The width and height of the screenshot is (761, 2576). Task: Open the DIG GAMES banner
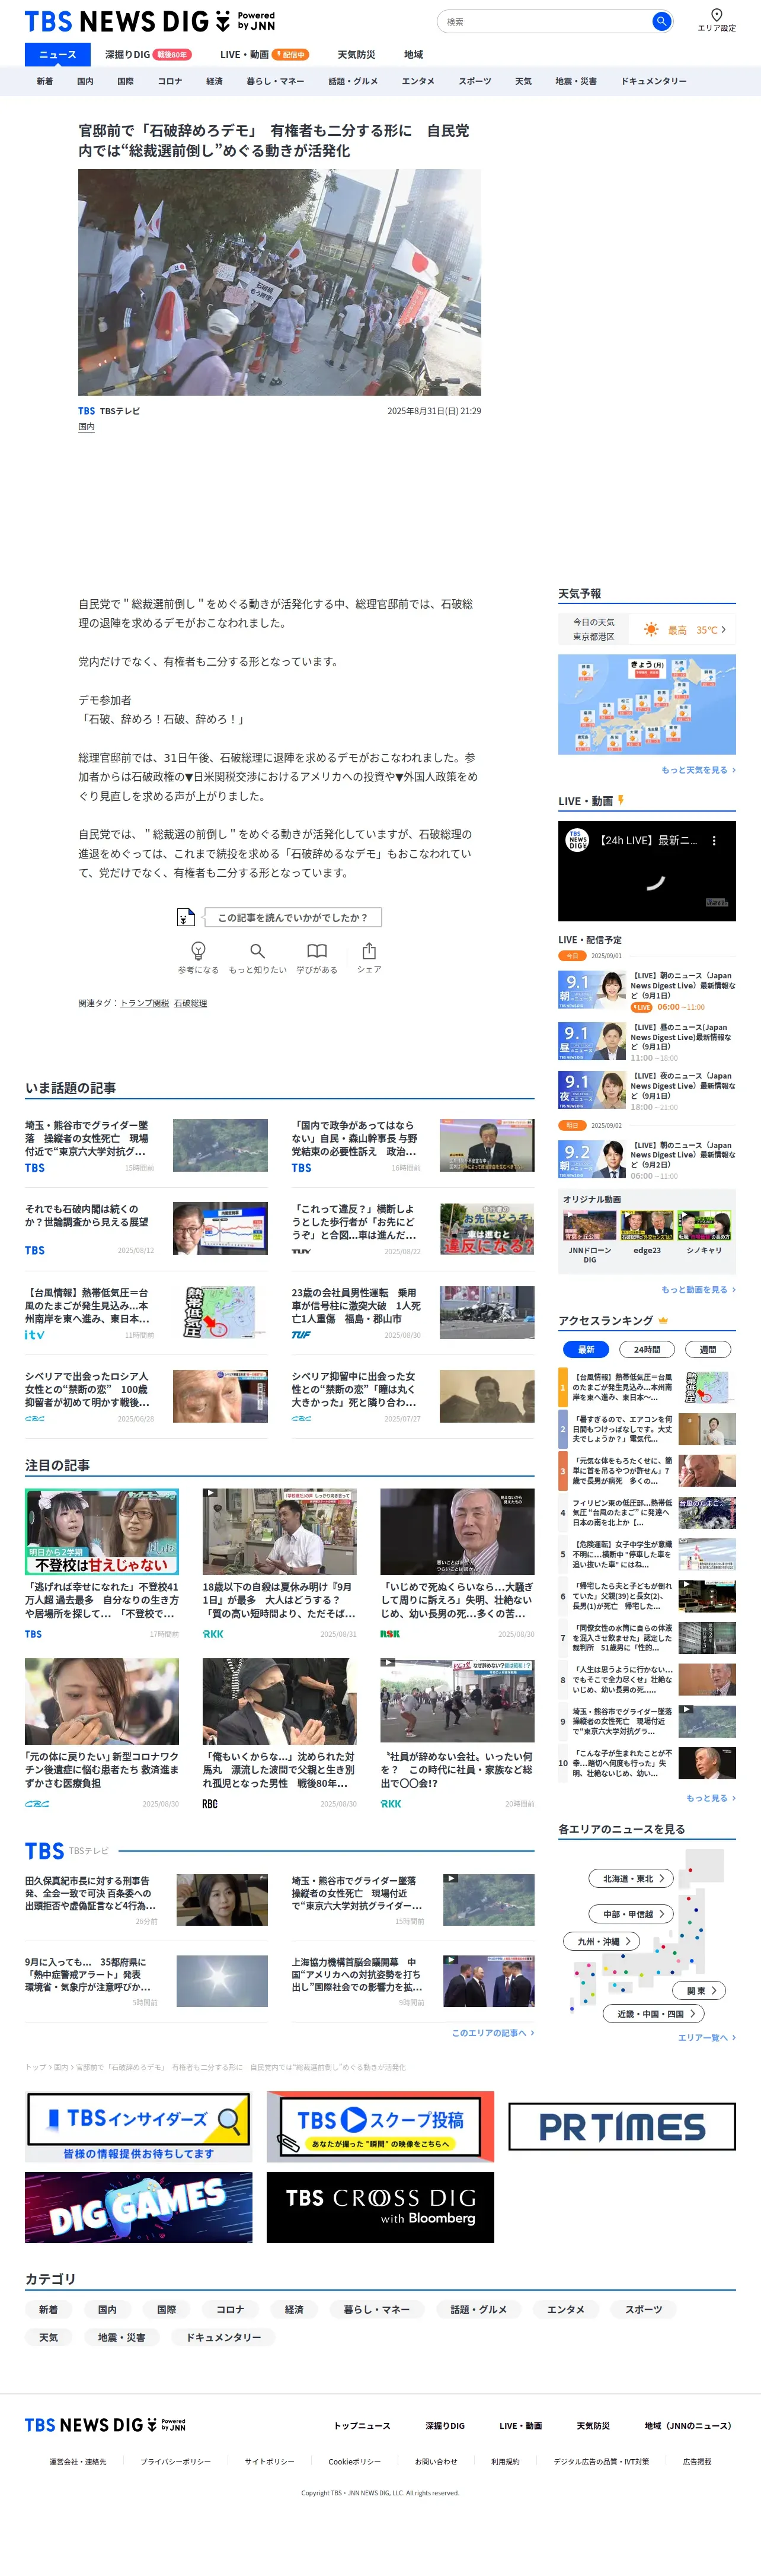(138, 2207)
